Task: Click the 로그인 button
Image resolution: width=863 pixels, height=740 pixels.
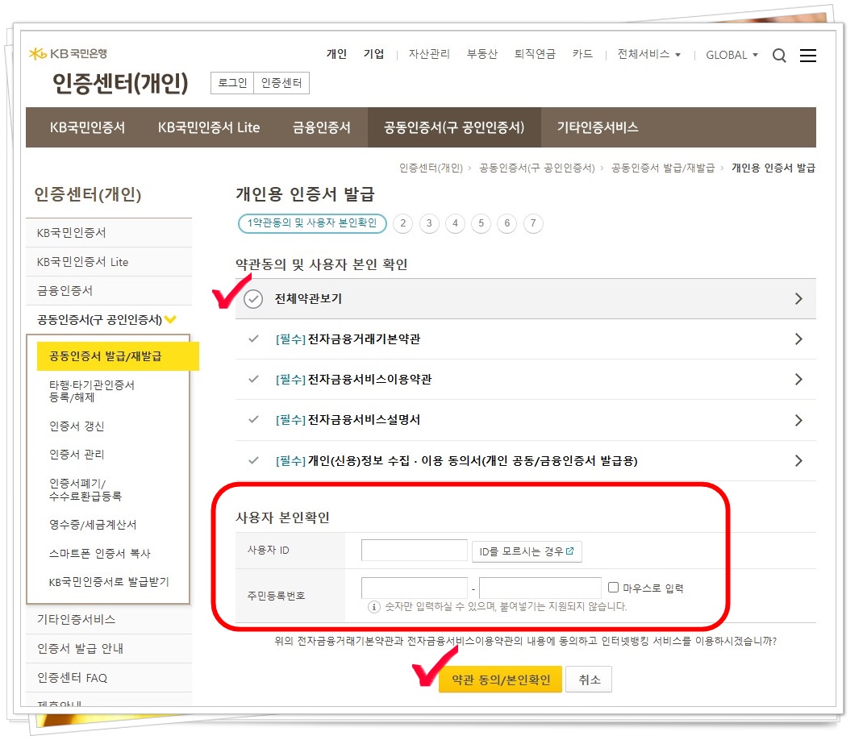Action: (232, 83)
